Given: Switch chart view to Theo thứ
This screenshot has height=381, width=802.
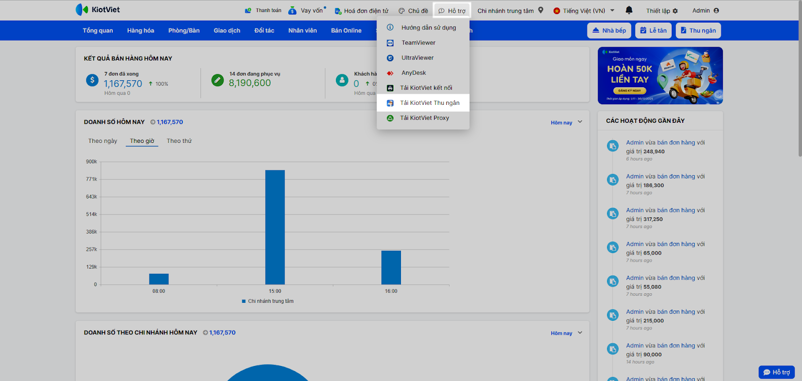Looking at the screenshot, I should [179, 141].
